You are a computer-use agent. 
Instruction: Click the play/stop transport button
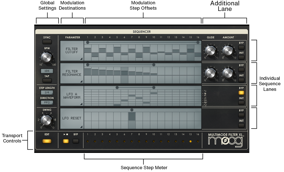point(66,141)
